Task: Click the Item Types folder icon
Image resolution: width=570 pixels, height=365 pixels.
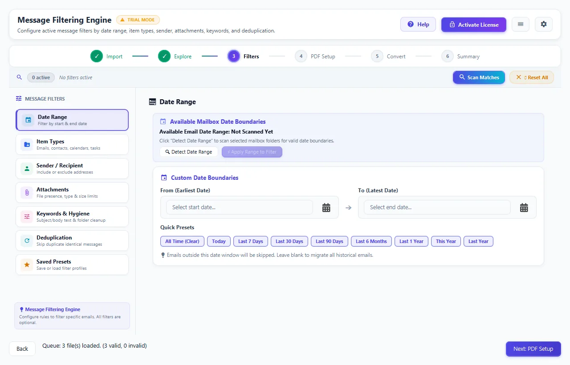Action: point(27,144)
